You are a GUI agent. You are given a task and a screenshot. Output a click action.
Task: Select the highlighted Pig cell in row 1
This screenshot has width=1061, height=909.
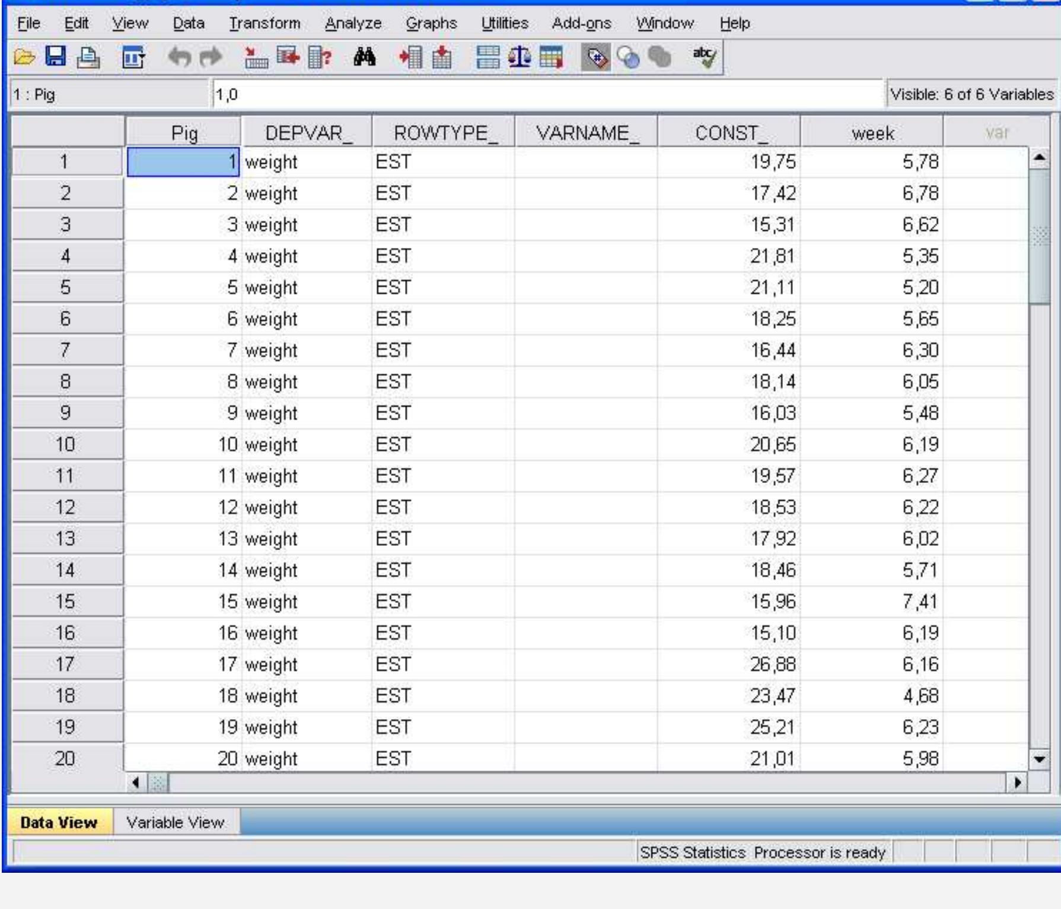click(183, 162)
